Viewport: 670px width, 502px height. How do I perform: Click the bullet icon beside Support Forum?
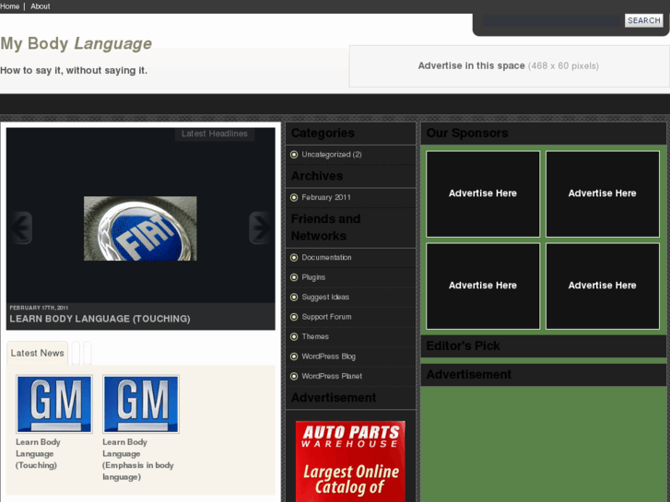tap(294, 317)
